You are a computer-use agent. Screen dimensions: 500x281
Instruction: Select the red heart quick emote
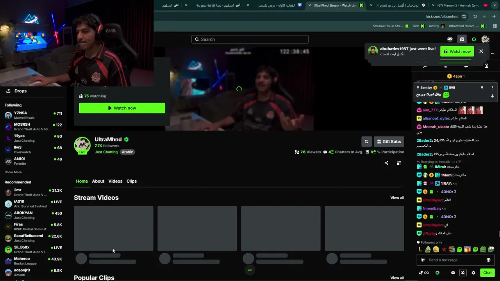coord(444,249)
